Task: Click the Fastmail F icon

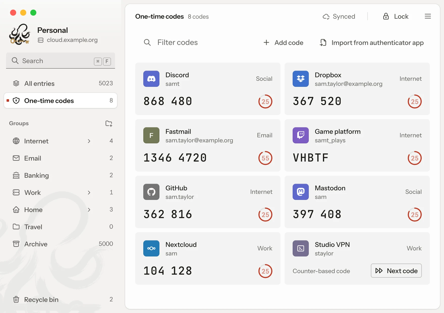Action: coord(151,135)
